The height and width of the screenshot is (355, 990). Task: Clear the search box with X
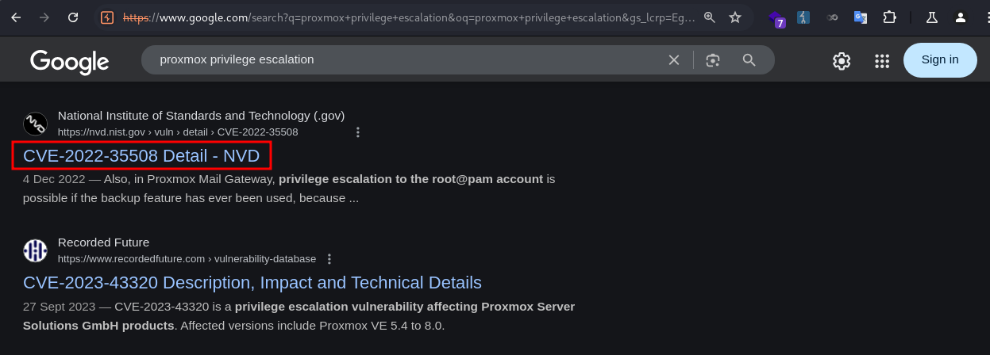click(x=674, y=59)
